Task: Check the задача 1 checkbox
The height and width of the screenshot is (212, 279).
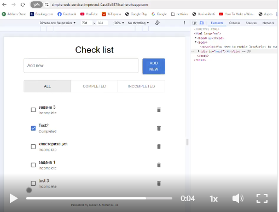Action: point(33,165)
